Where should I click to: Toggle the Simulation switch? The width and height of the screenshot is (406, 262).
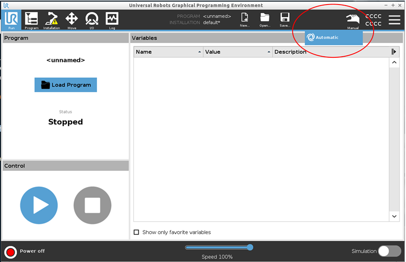tap(389, 251)
